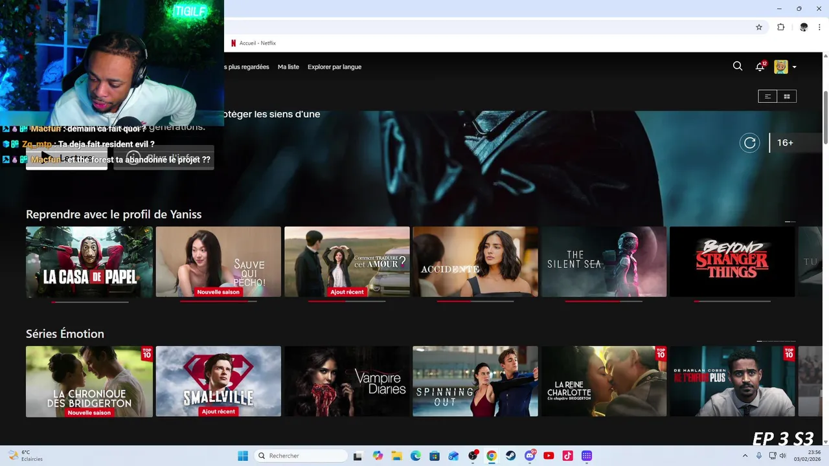This screenshot has width=829, height=466.
Task: Open the weather widget 6°C Éclaircies
Action: 25,456
